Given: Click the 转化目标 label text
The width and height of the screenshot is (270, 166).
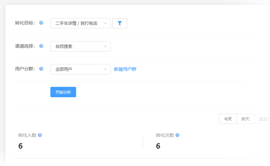Looking at the screenshot, I should [x=25, y=23].
